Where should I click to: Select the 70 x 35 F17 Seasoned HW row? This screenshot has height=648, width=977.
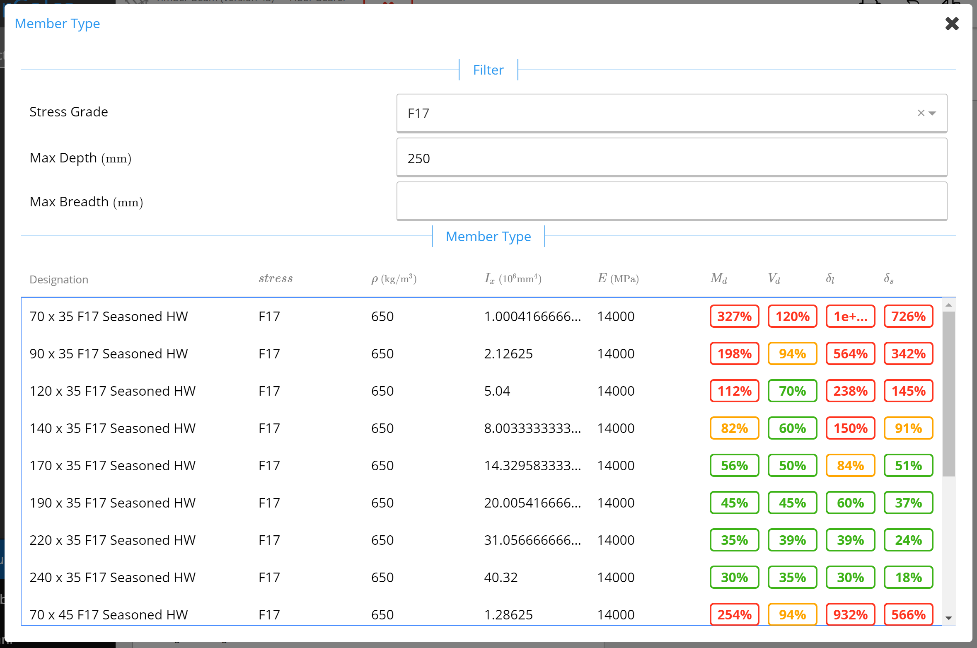[x=109, y=317]
